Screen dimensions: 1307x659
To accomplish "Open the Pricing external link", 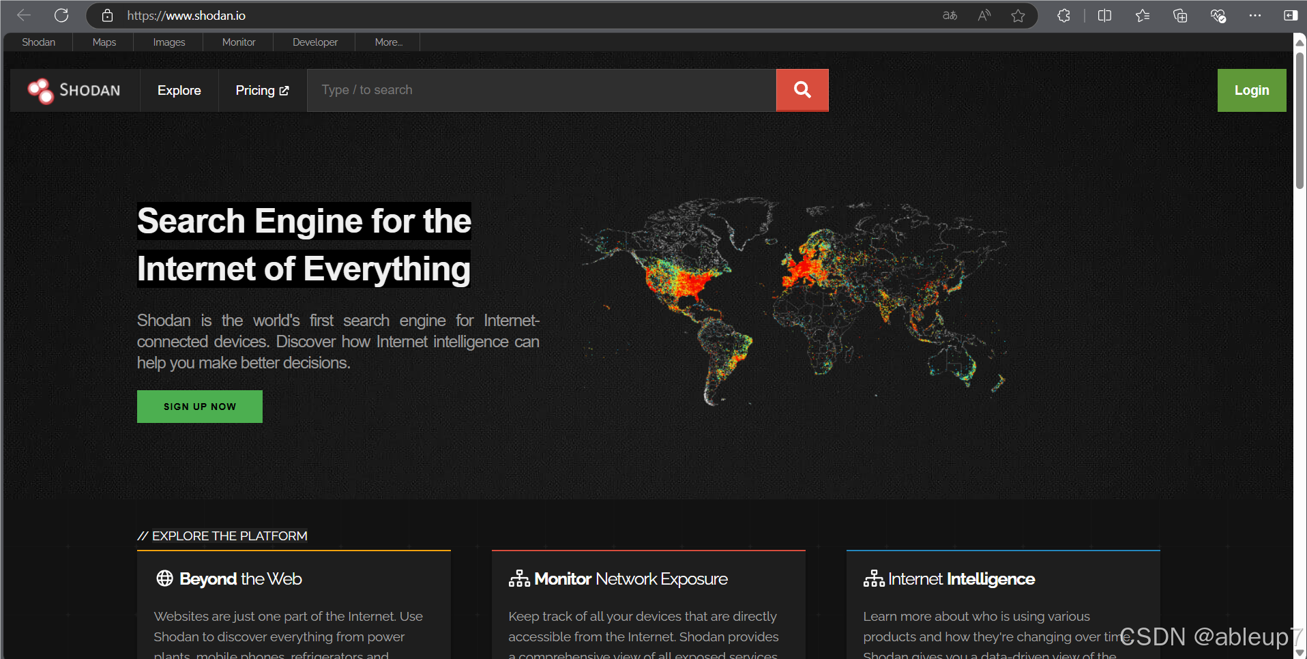I will coord(263,90).
